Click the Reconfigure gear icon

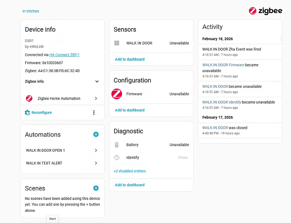click(28, 112)
